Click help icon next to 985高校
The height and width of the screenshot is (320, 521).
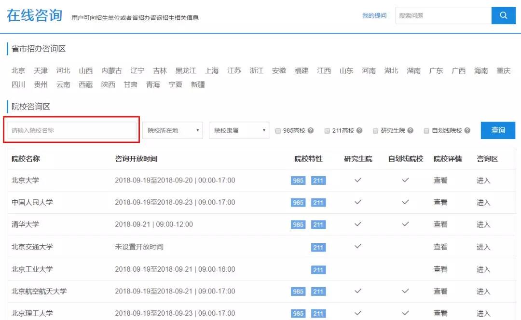[x=311, y=131]
